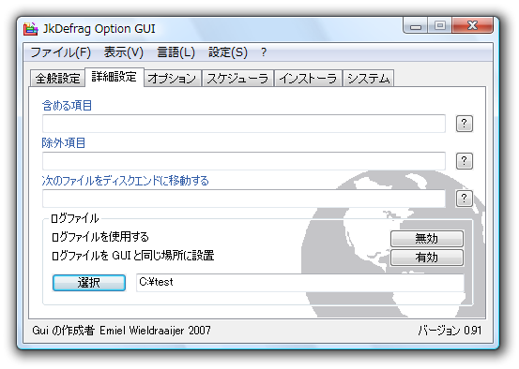Click the Gui の作成者 Emiel Wieldraaijer text
Viewport: 519px width, 369px height.
click(x=121, y=330)
